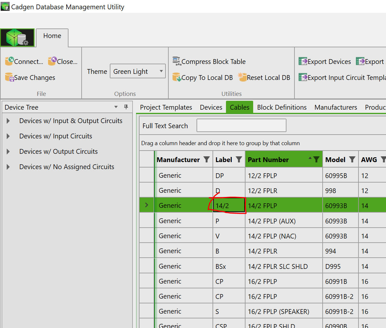Select the 14/2 label cell
This screenshot has height=328, width=386.
[229, 206]
